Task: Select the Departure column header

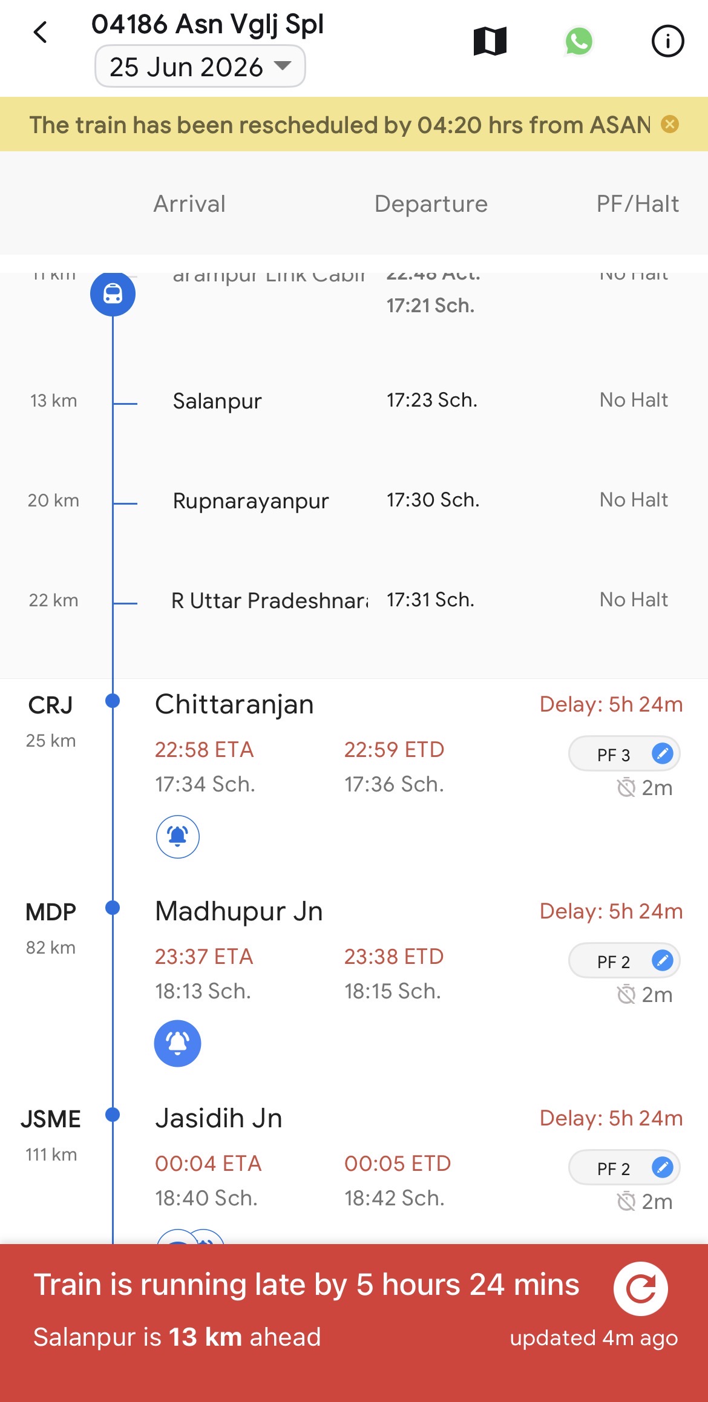Action: tap(431, 204)
